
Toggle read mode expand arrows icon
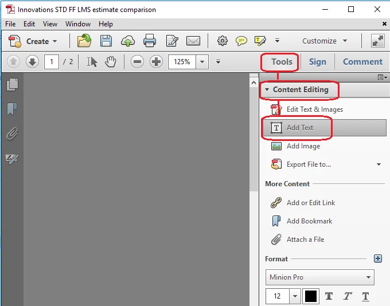377,41
